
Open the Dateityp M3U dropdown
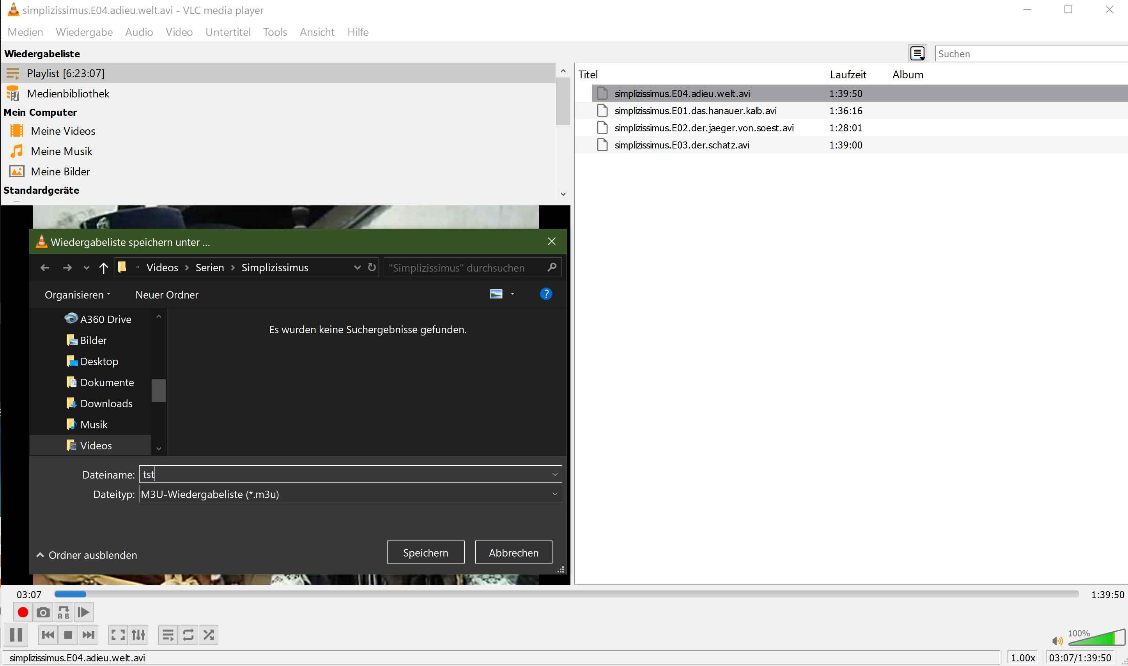click(x=350, y=494)
